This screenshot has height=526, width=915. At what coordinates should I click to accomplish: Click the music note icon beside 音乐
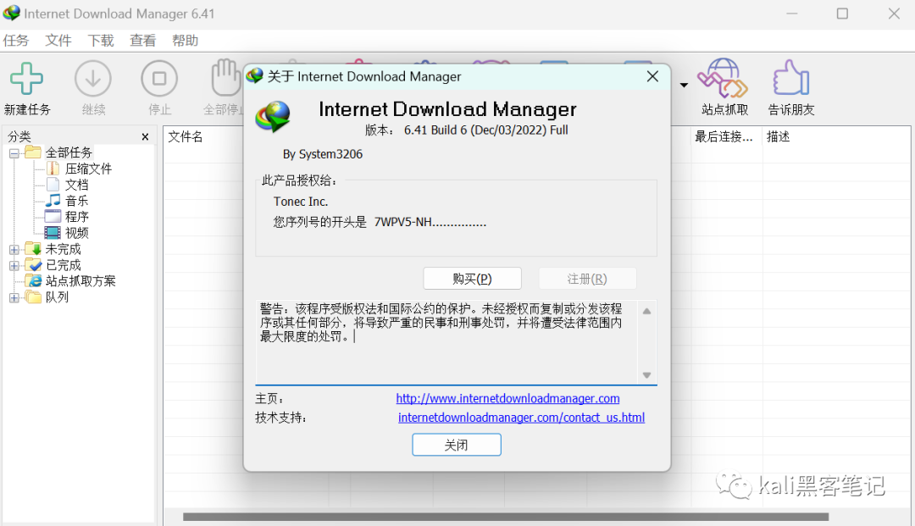click(53, 201)
